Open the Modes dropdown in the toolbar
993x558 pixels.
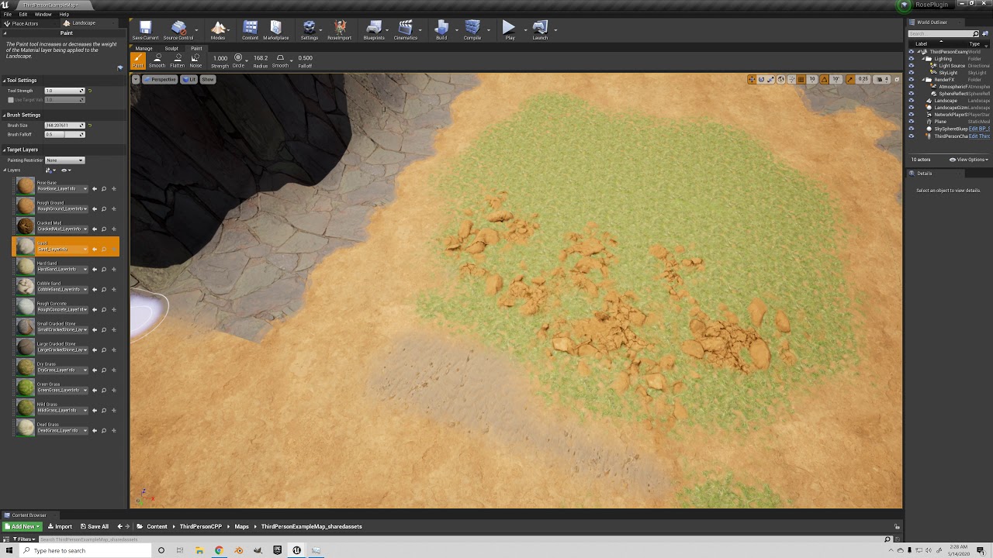pos(218,30)
